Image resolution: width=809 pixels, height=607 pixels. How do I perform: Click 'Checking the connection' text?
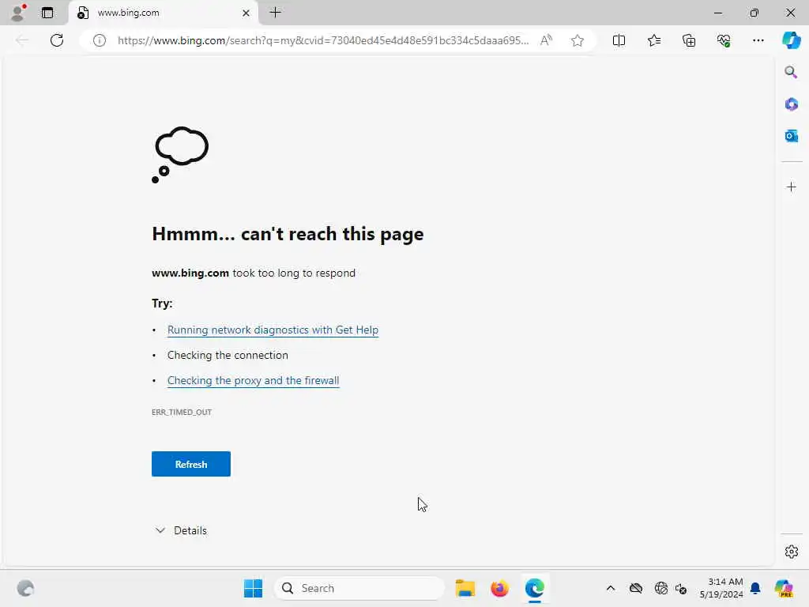tap(228, 355)
